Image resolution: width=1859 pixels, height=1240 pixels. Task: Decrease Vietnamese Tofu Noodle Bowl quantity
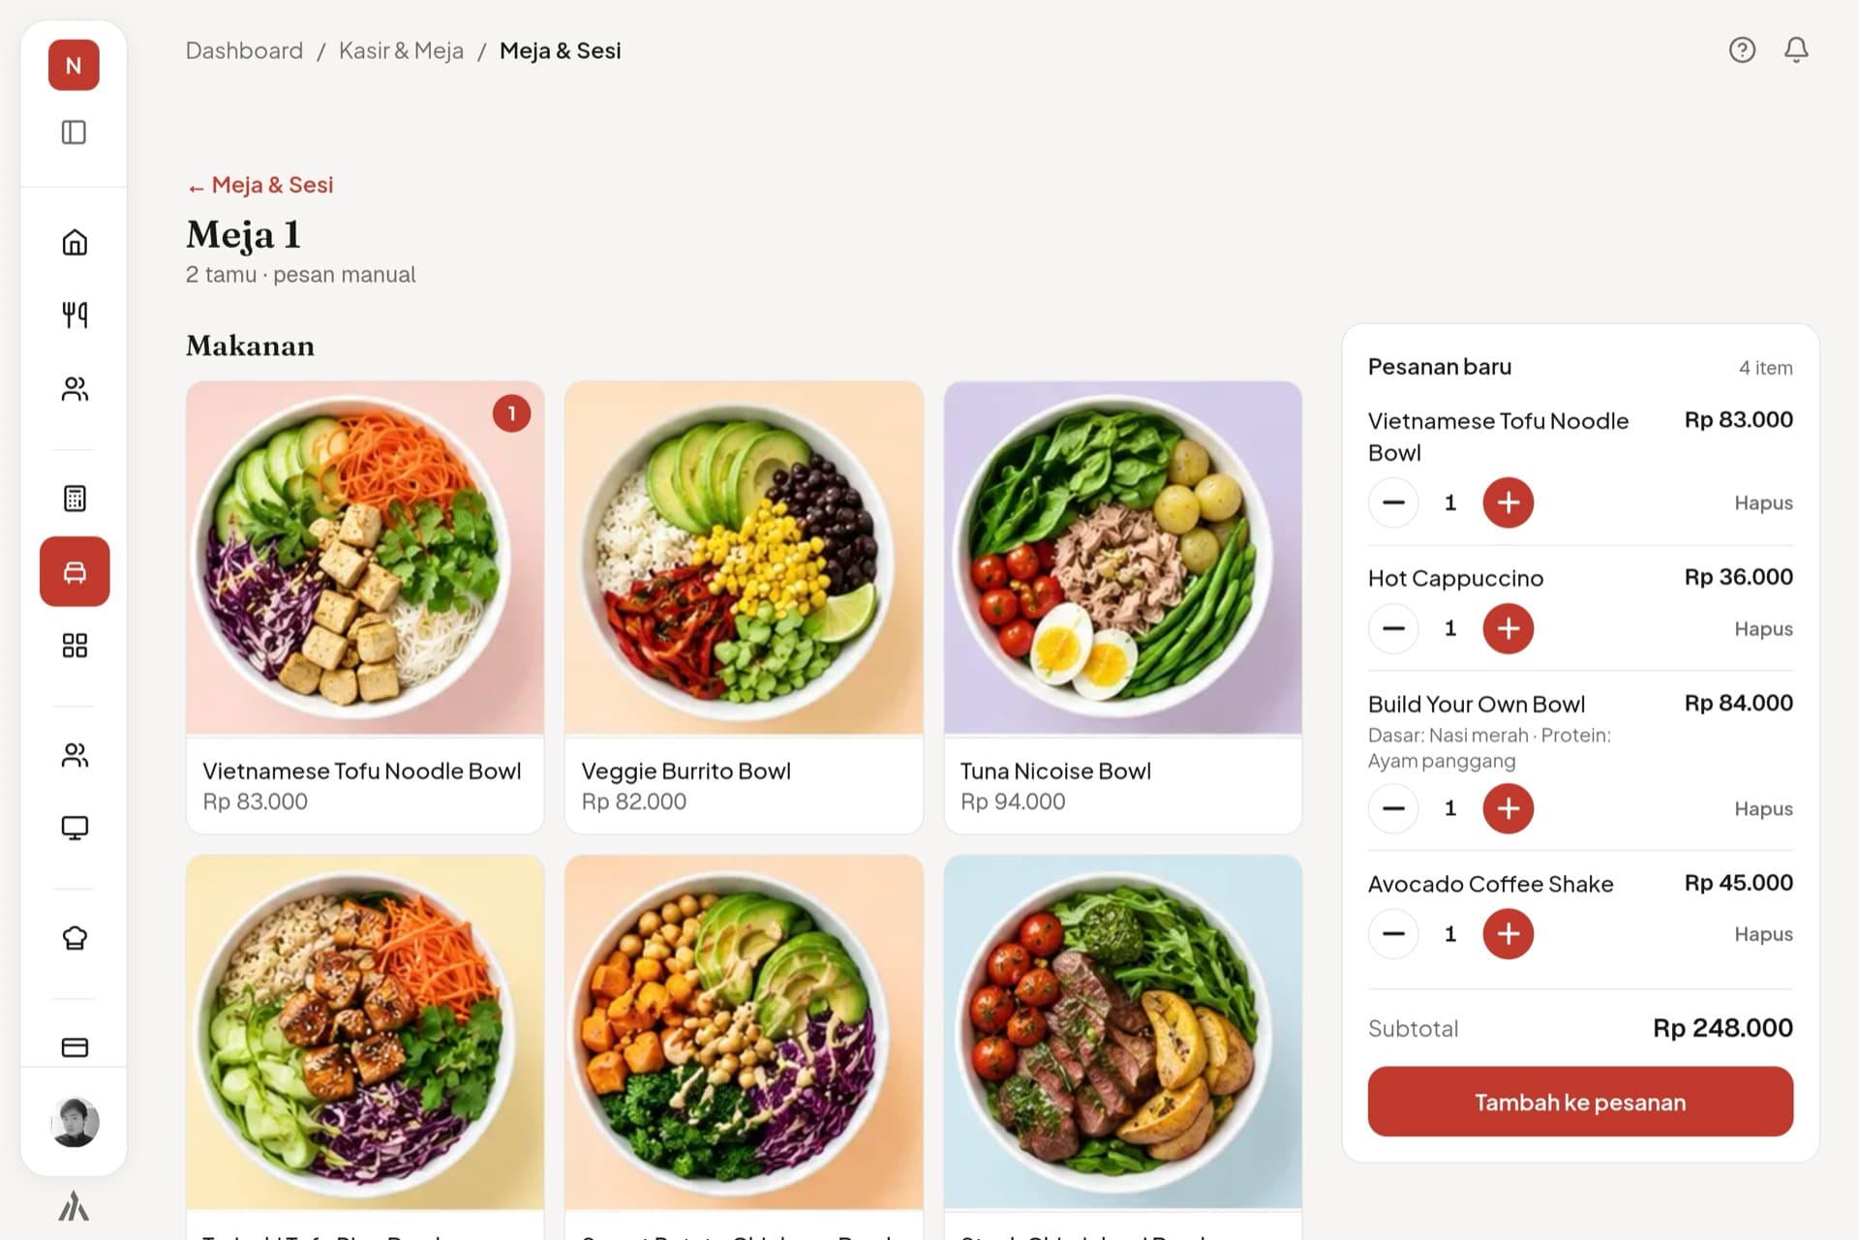point(1393,503)
